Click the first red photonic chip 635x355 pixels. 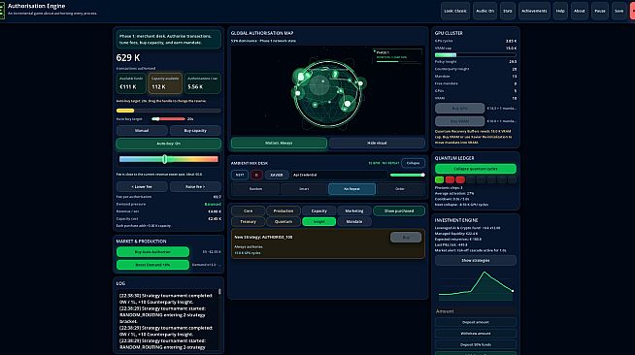450,179
